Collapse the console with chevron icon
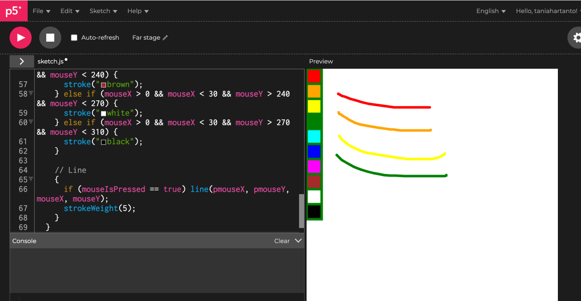Viewport: 581px width, 301px height. pyautogui.click(x=298, y=241)
